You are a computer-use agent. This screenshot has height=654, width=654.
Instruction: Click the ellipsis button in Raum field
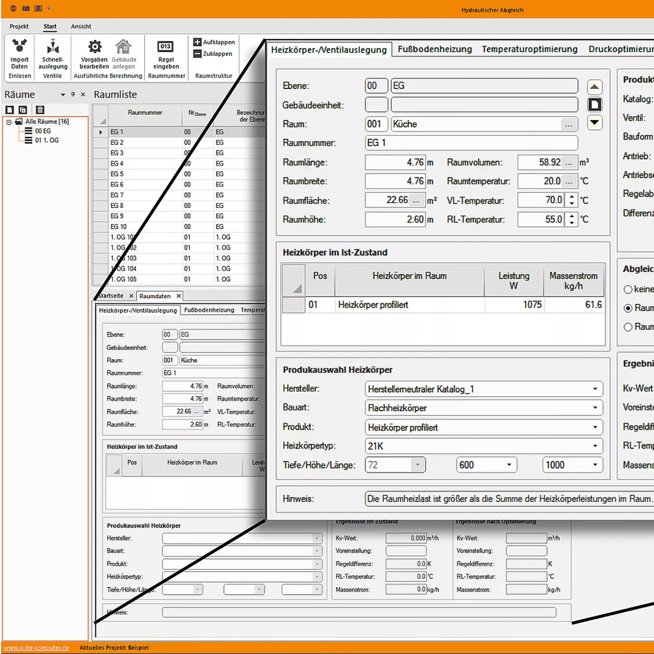568,125
